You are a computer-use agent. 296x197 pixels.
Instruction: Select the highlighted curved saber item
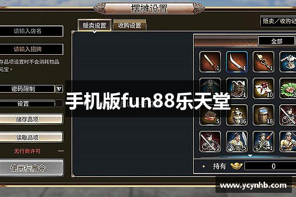tap(237, 61)
